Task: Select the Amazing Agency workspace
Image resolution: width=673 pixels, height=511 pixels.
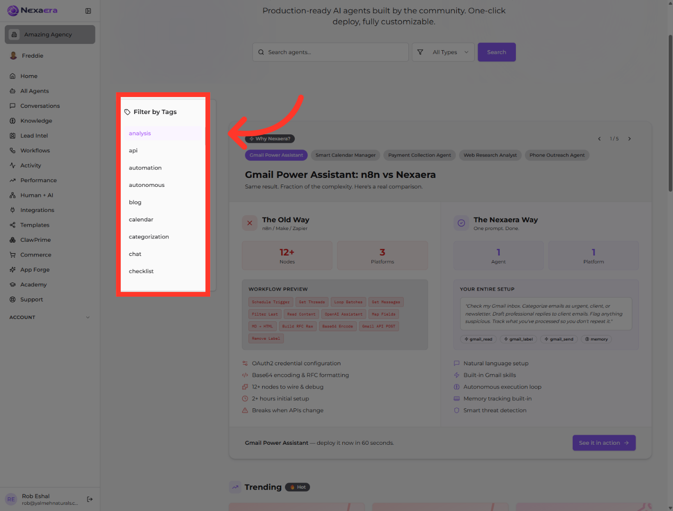Action: 50,35
